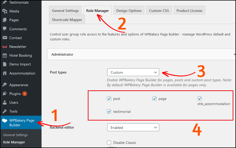Open the Post types Custom dropdown
Viewport: 236px width, 148px height.
click(x=133, y=72)
